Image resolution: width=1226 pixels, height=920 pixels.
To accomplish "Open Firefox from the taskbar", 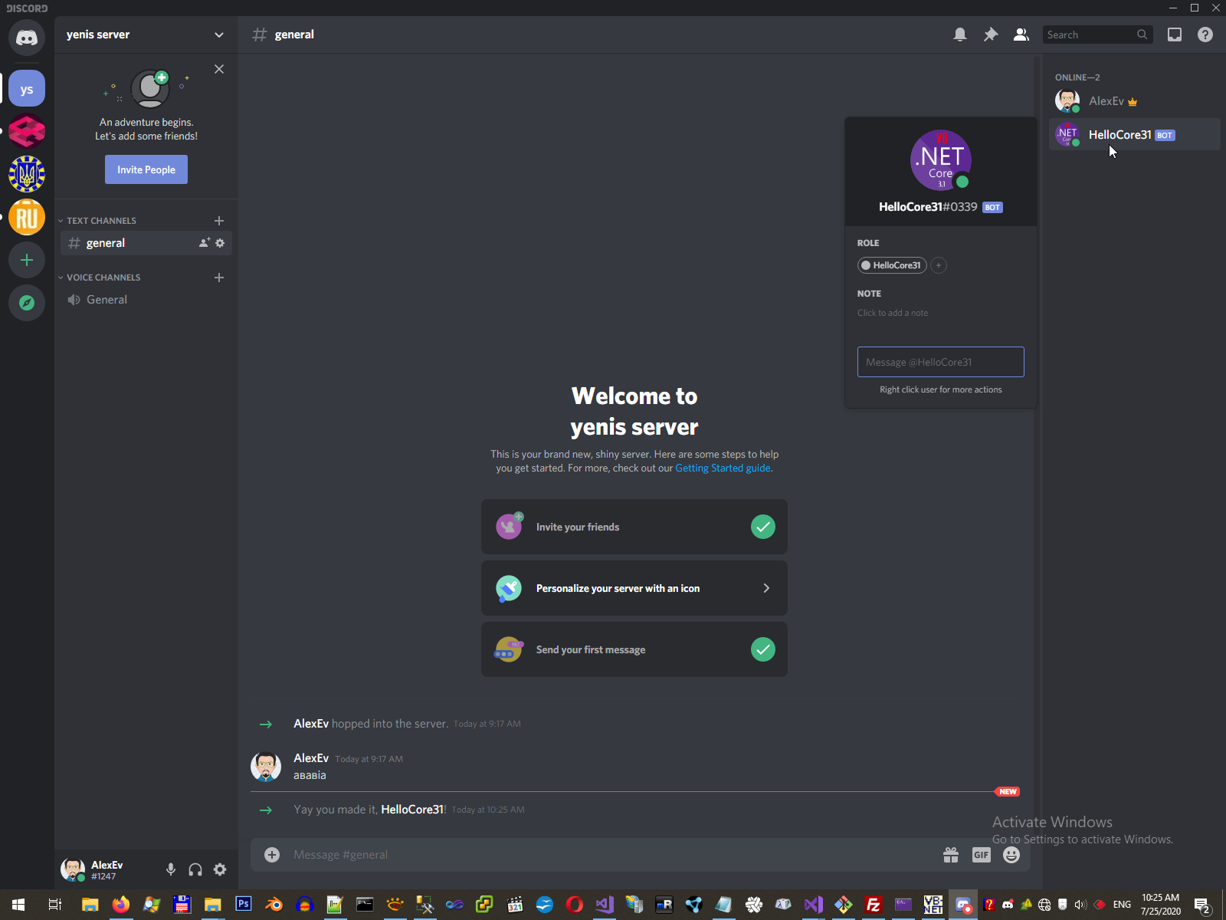I will pyautogui.click(x=120, y=905).
